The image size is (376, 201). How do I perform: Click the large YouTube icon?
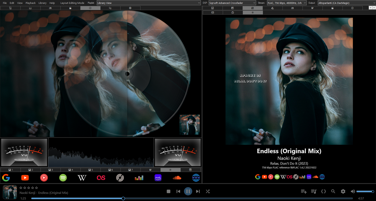pyautogui.click(x=25, y=178)
